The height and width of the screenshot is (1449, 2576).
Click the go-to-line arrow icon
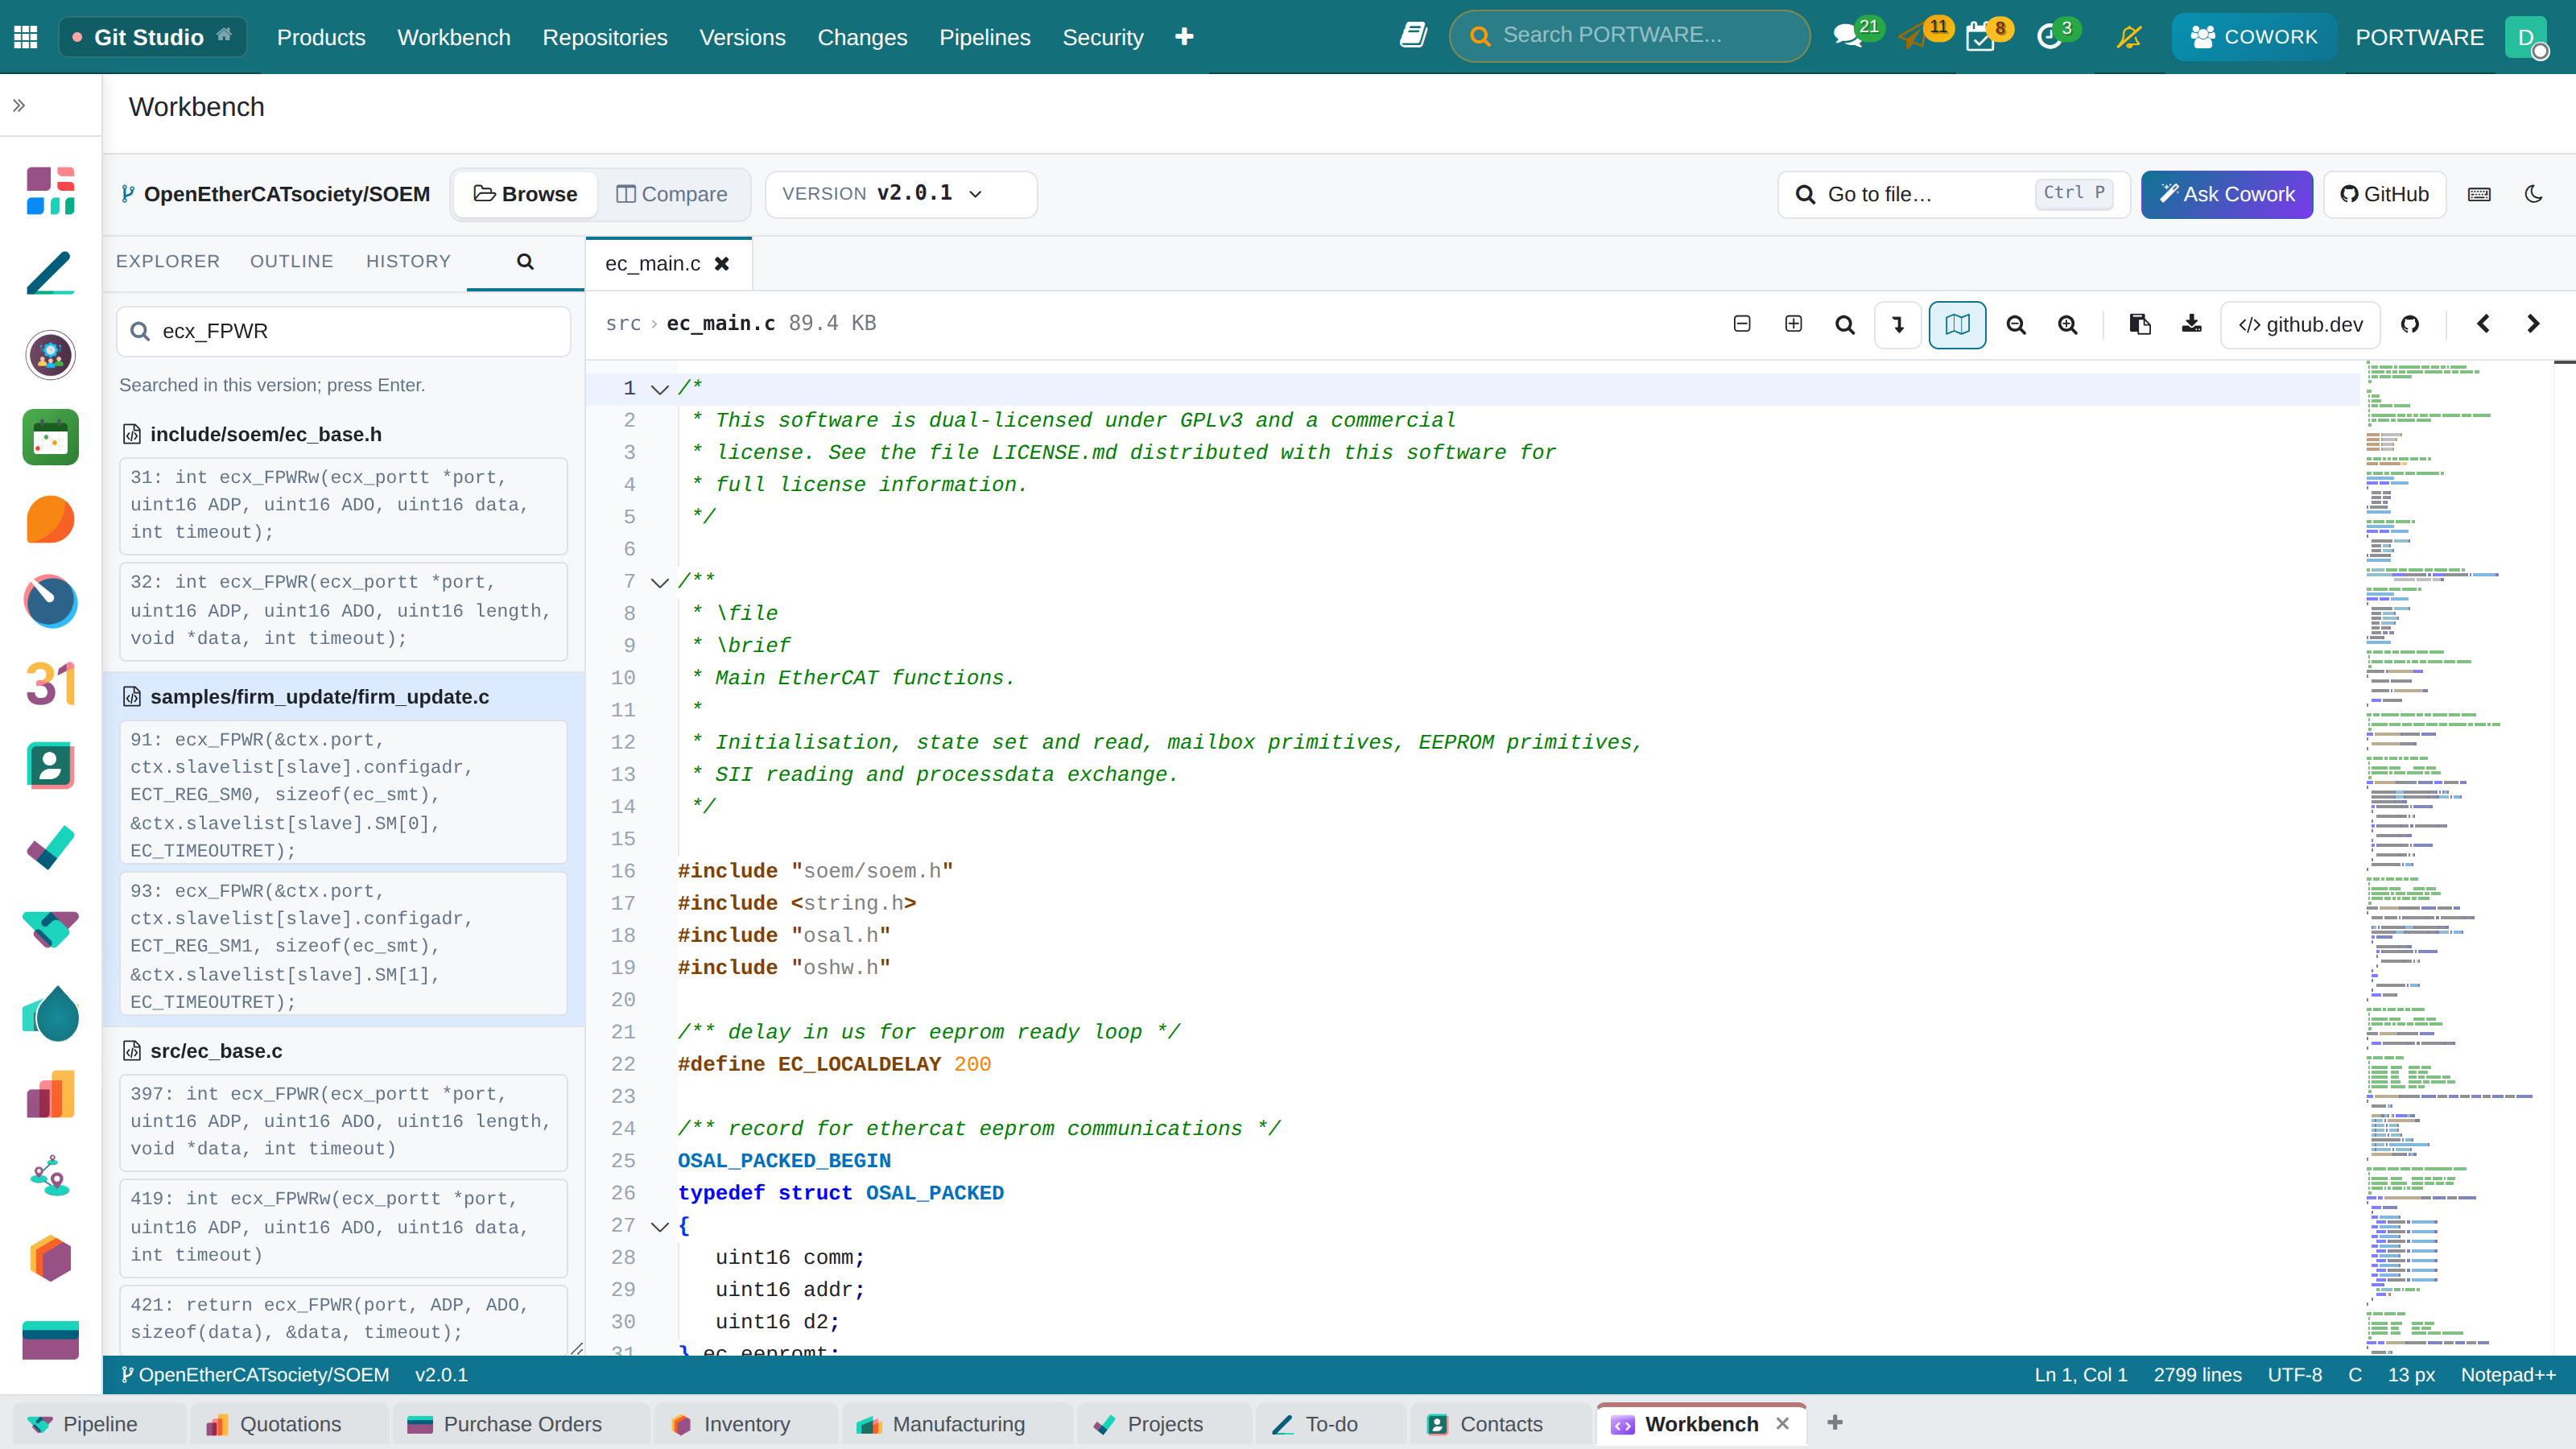[1898, 325]
